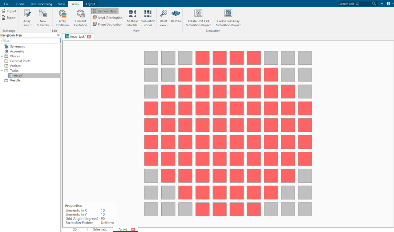Create Unit Cell Simulation Project
The width and height of the screenshot is (394, 232).
pos(198,18)
